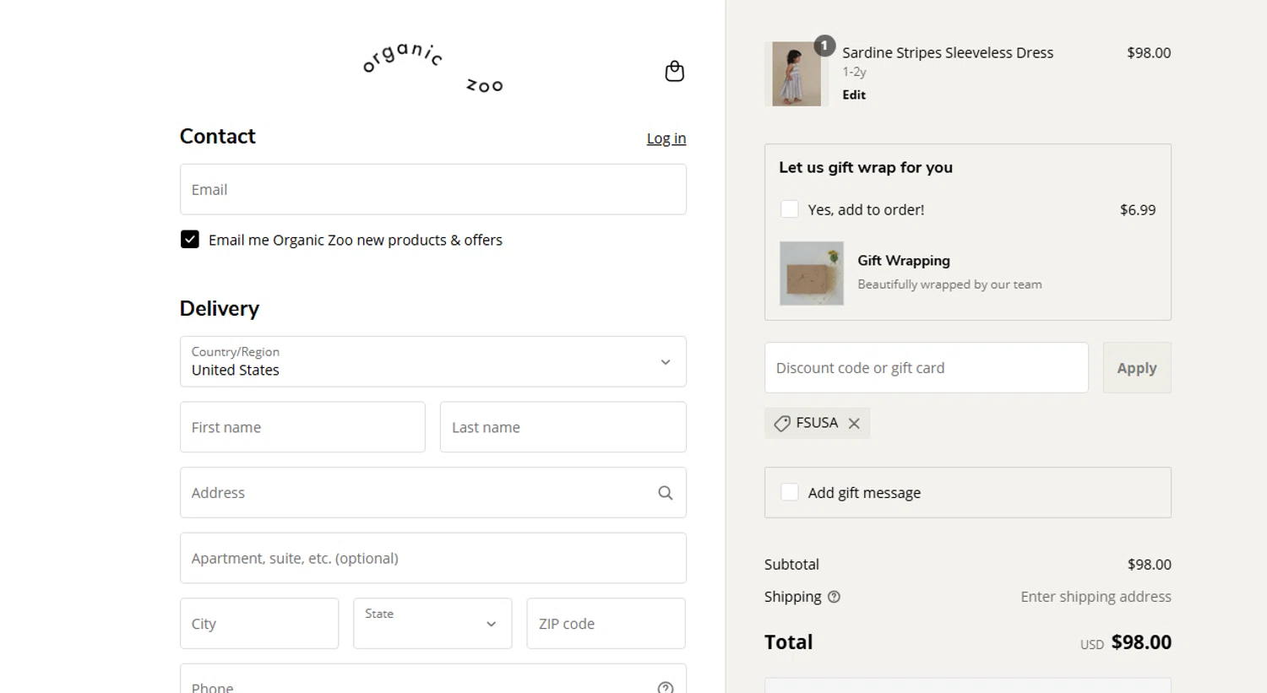
Task: Click Edit under Sardine Stripes Dress
Action: (x=854, y=95)
